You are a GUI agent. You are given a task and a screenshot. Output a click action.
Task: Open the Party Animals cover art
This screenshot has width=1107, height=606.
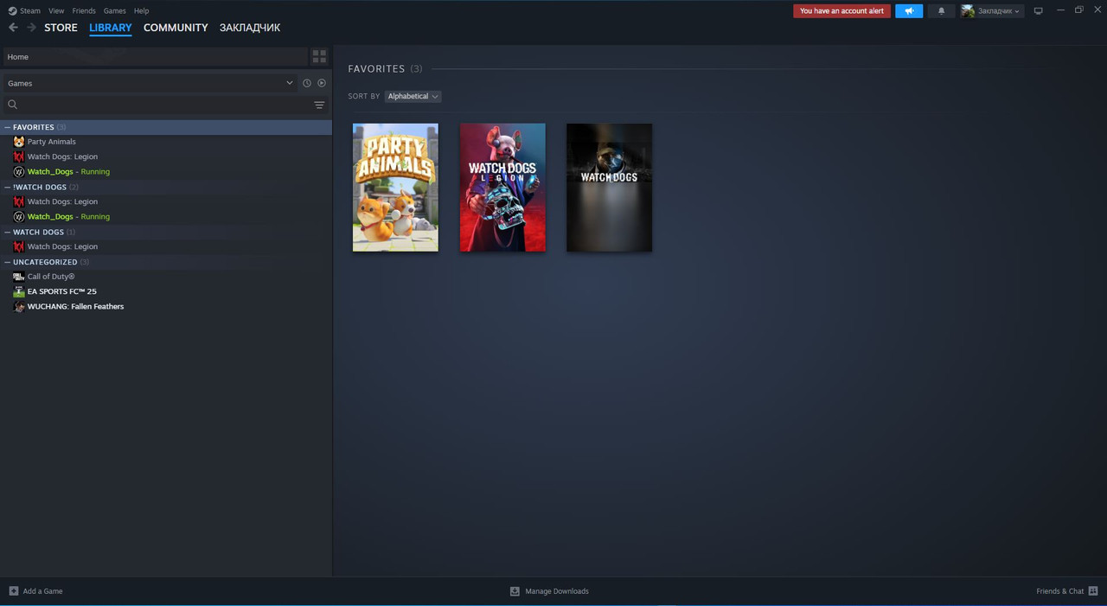(x=395, y=188)
